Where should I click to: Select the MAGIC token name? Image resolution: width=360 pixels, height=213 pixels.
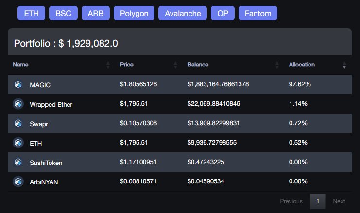pyautogui.click(x=40, y=85)
